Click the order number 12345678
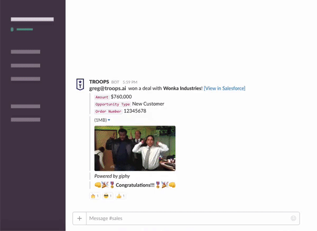Image resolution: width=317 pixels, height=231 pixels. (x=135, y=111)
